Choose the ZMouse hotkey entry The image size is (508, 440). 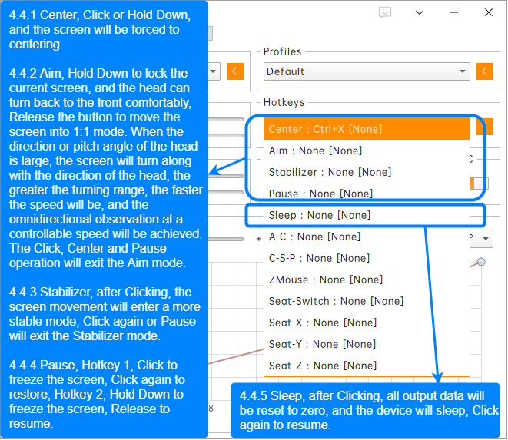(x=366, y=280)
